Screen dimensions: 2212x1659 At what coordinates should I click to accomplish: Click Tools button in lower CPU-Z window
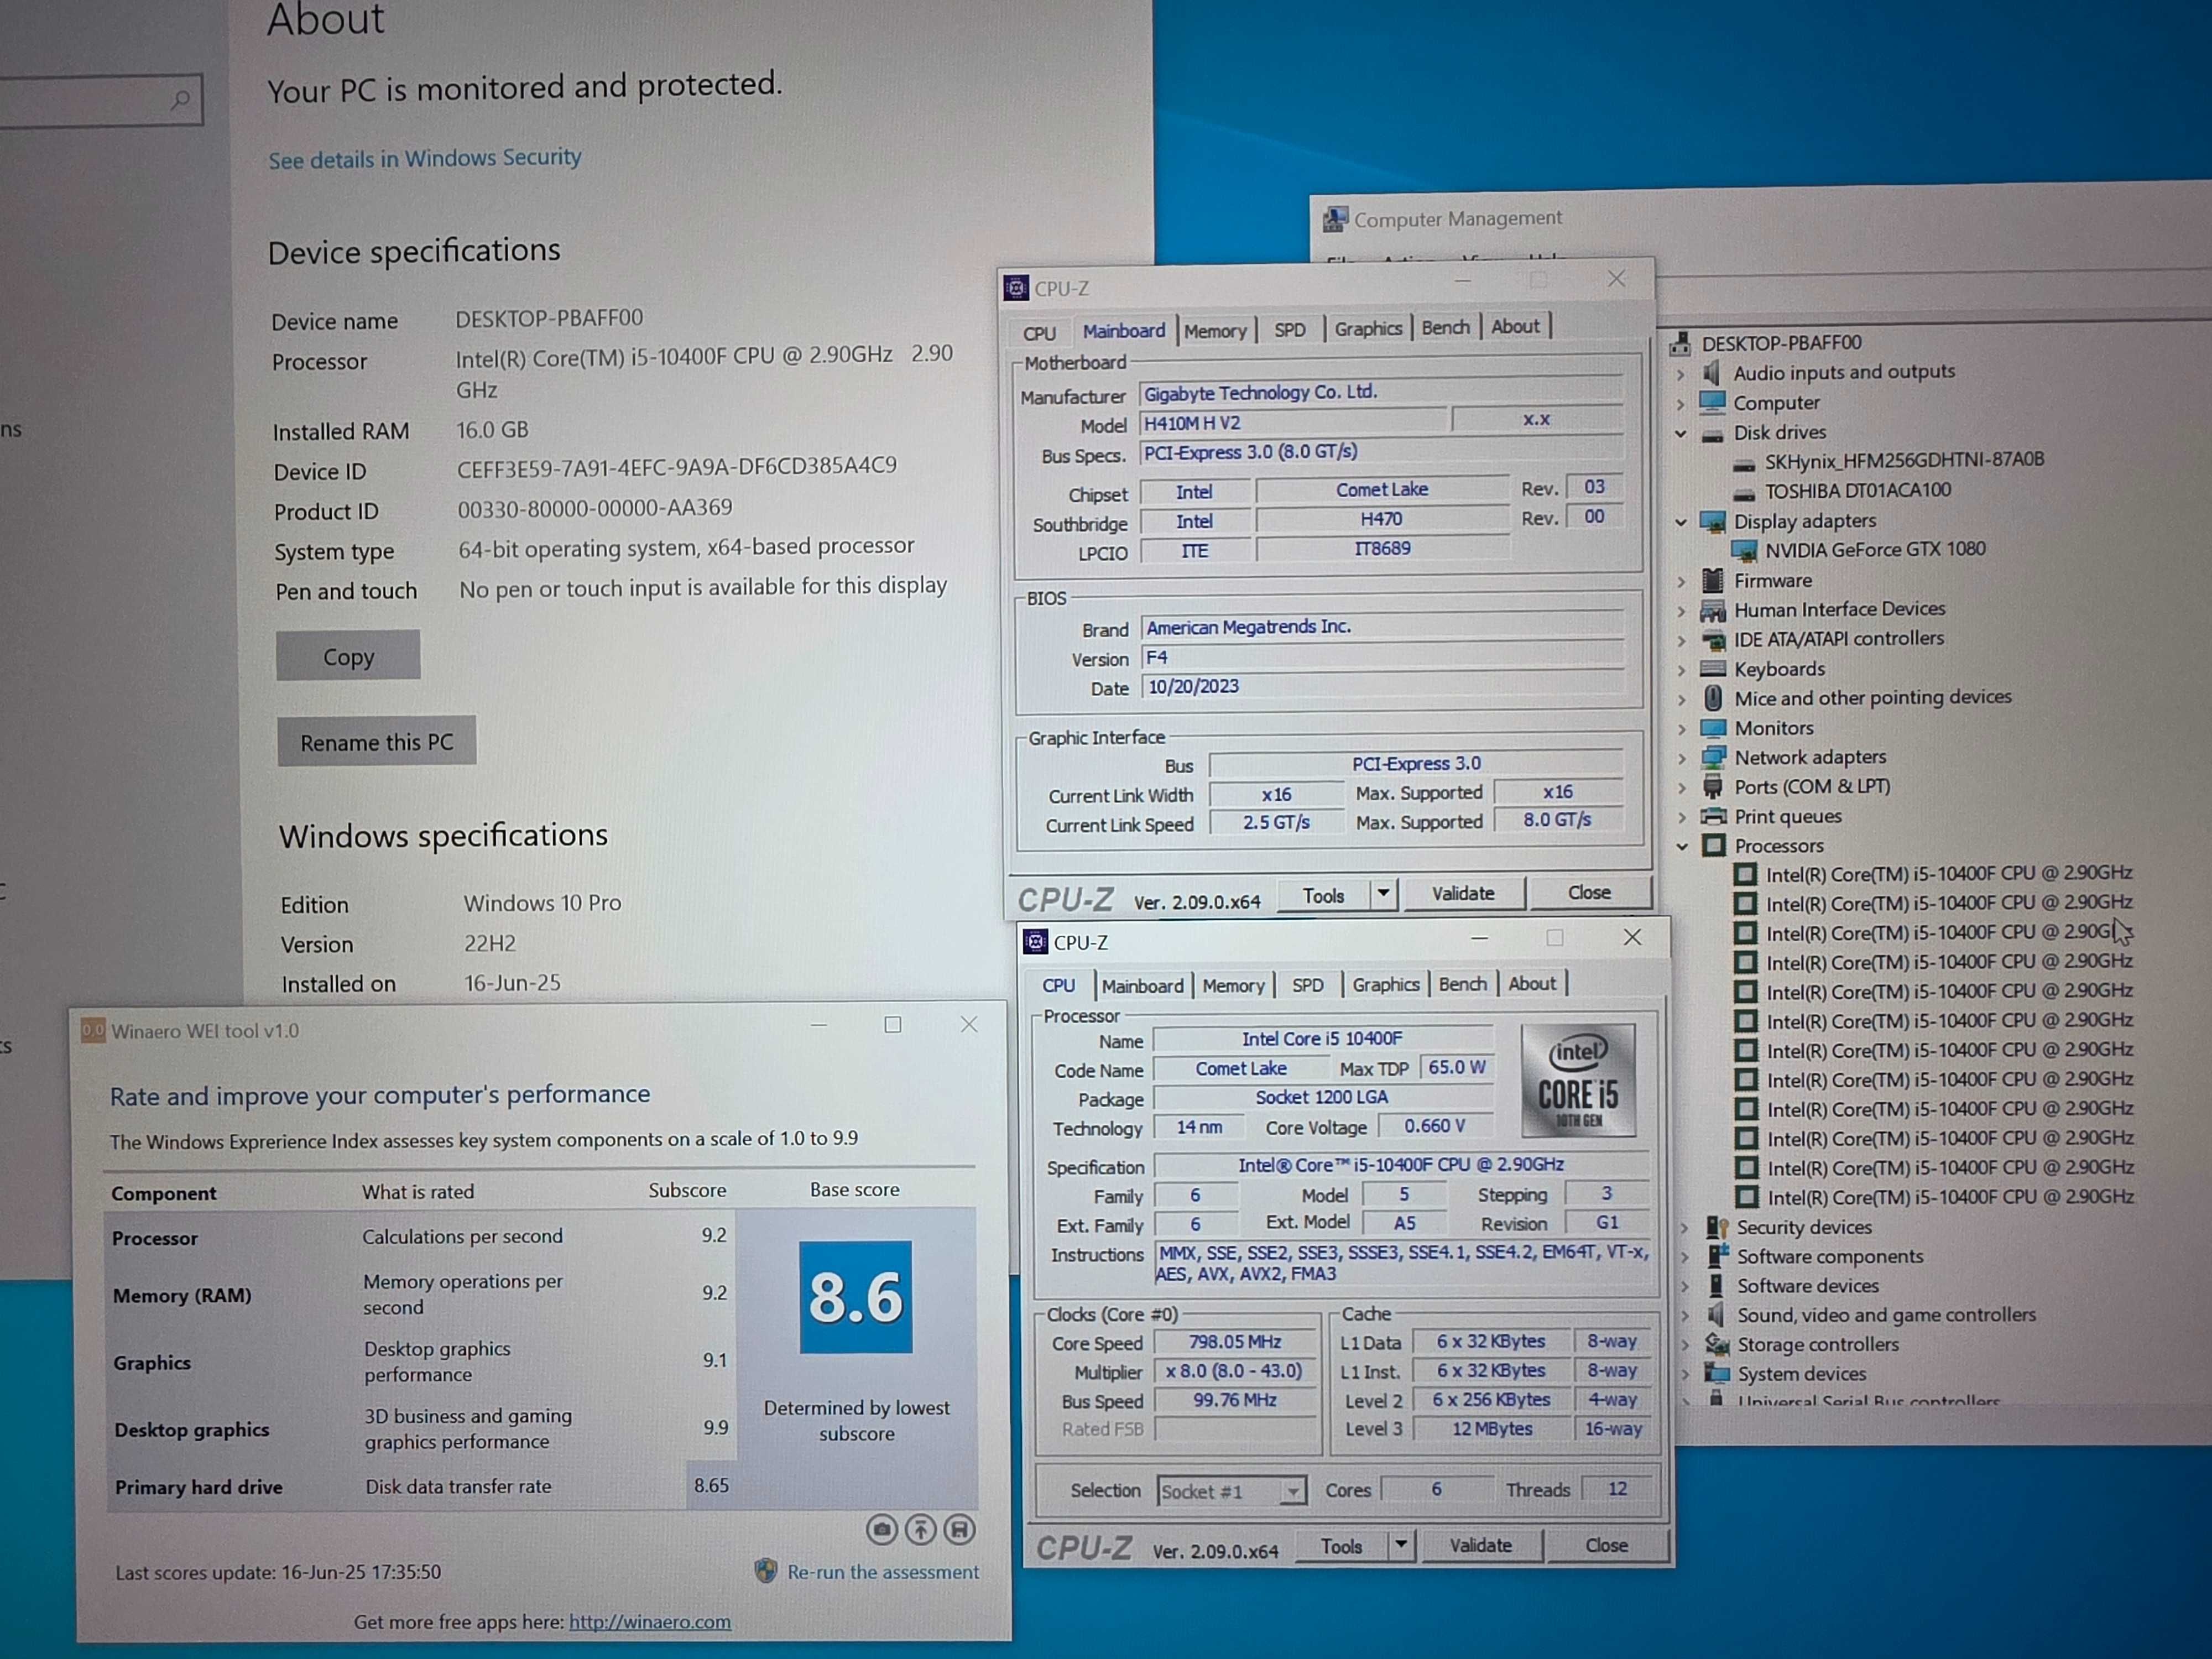click(x=1341, y=1547)
